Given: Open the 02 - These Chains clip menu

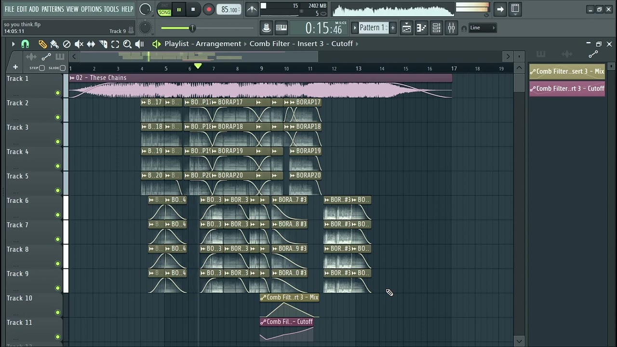Looking at the screenshot, I should 72,78.
